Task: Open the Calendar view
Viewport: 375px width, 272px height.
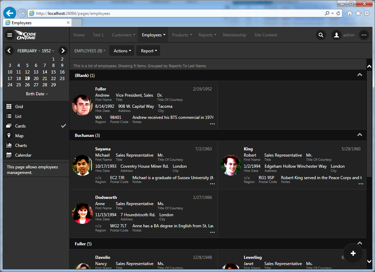Action: point(36,155)
